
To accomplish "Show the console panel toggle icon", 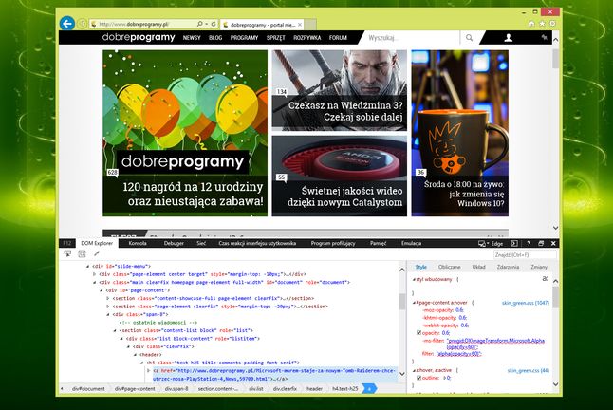I will [x=514, y=243].
